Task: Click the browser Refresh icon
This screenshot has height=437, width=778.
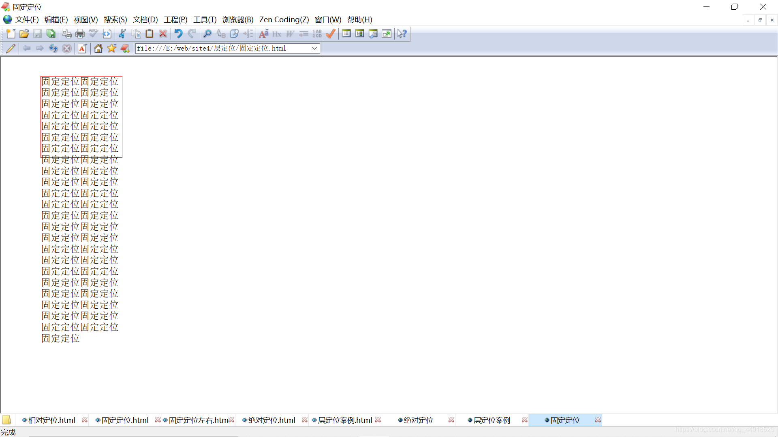Action: [x=53, y=49]
